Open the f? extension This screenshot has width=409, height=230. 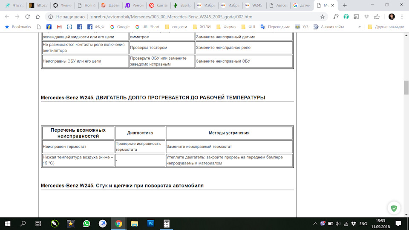[x=336, y=17]
